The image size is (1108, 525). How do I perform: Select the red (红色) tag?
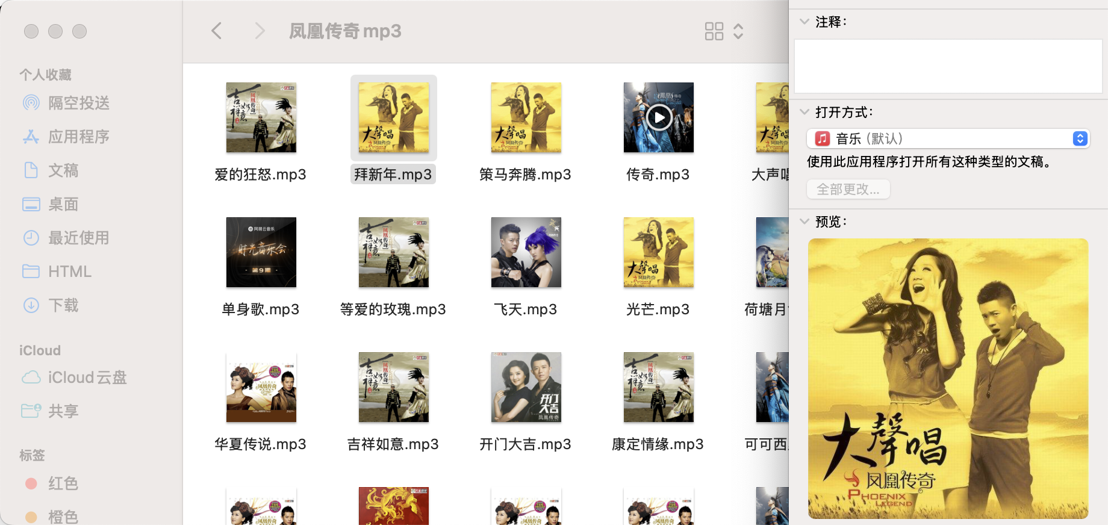52,483
